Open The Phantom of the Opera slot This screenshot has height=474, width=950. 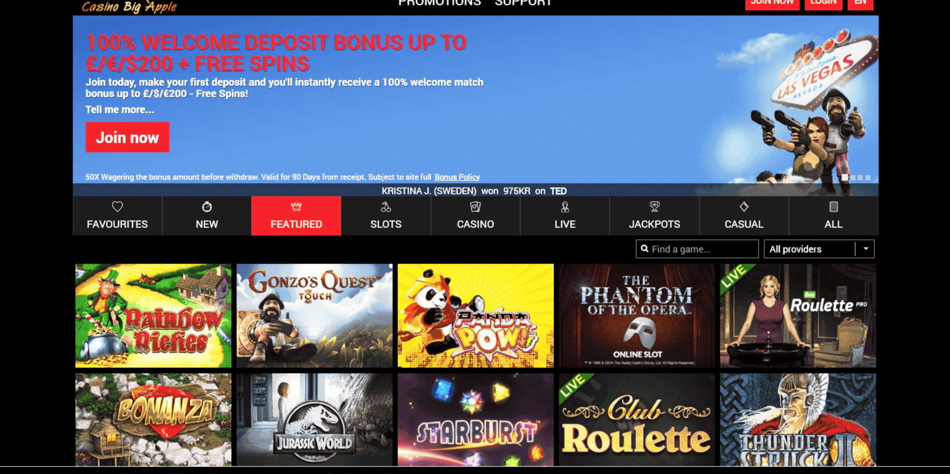(637, 315)
